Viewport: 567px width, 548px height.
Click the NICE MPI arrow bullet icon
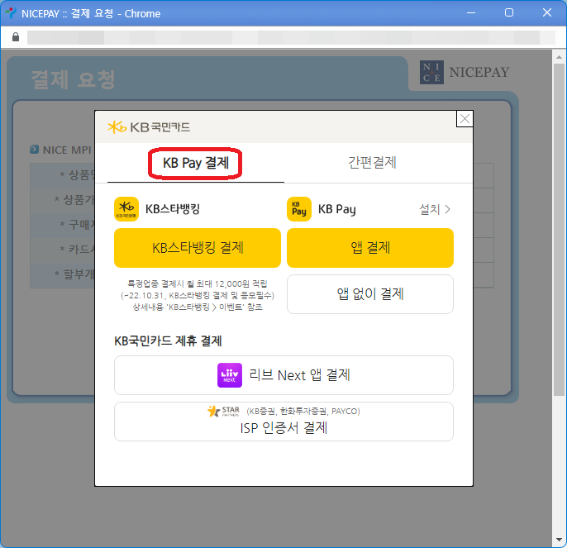pyautogui.click(x=35, y=150)
